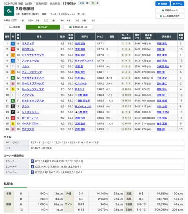Open horse イーストブルー's page
Image resolution: width=188 pixels, height=214 pixels.
[x=31, y=124]
